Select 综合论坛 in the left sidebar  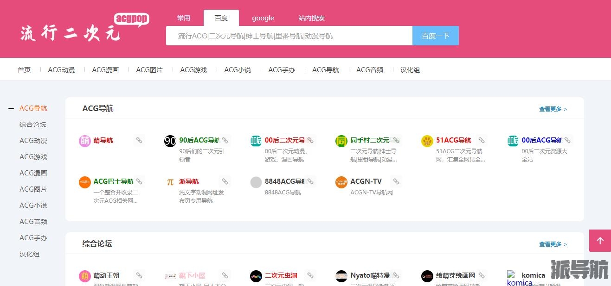coord(33,124)
